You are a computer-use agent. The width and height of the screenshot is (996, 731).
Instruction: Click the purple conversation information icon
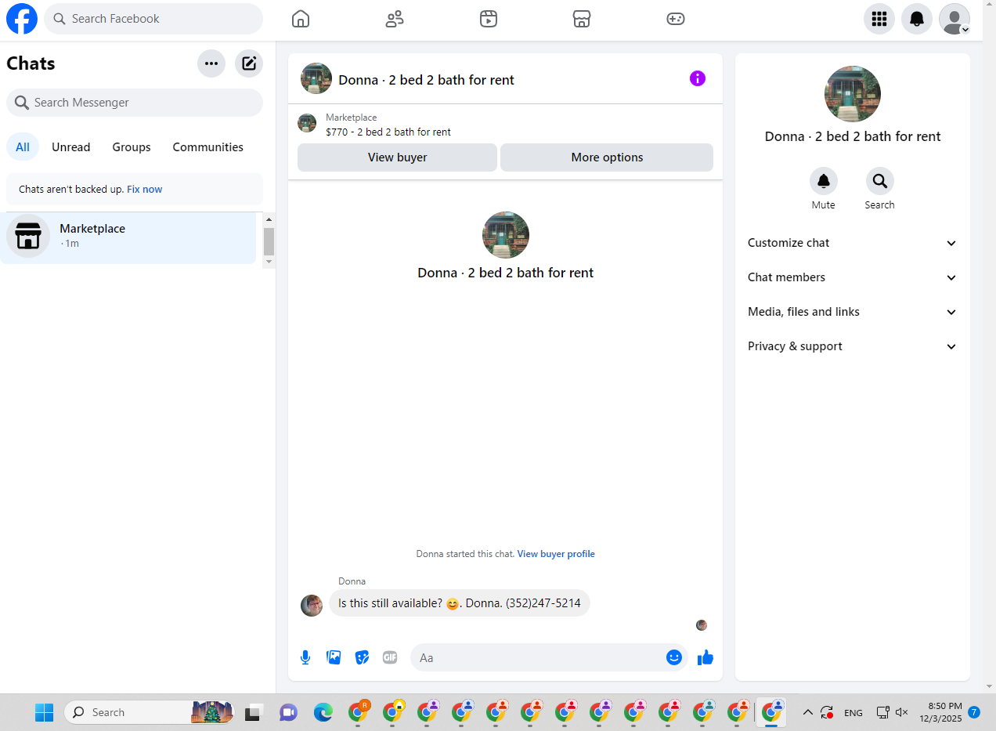click(698, 78)
